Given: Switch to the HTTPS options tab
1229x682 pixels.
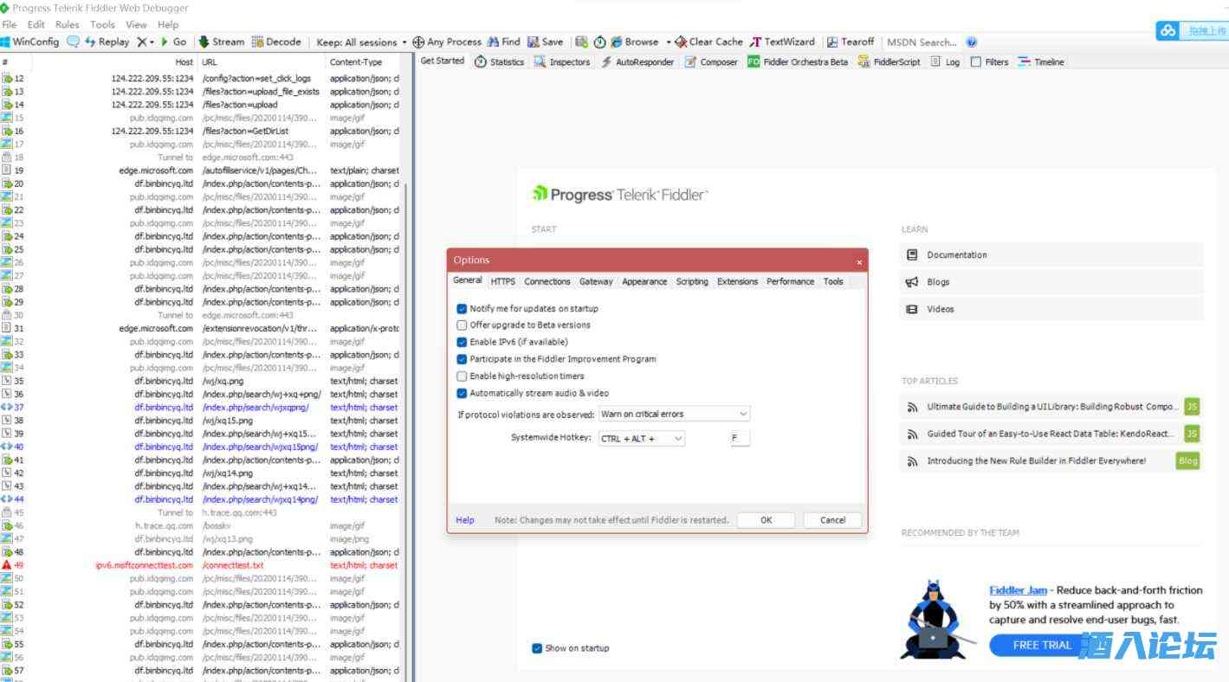Looking at the screenshot, I should 502,282.
